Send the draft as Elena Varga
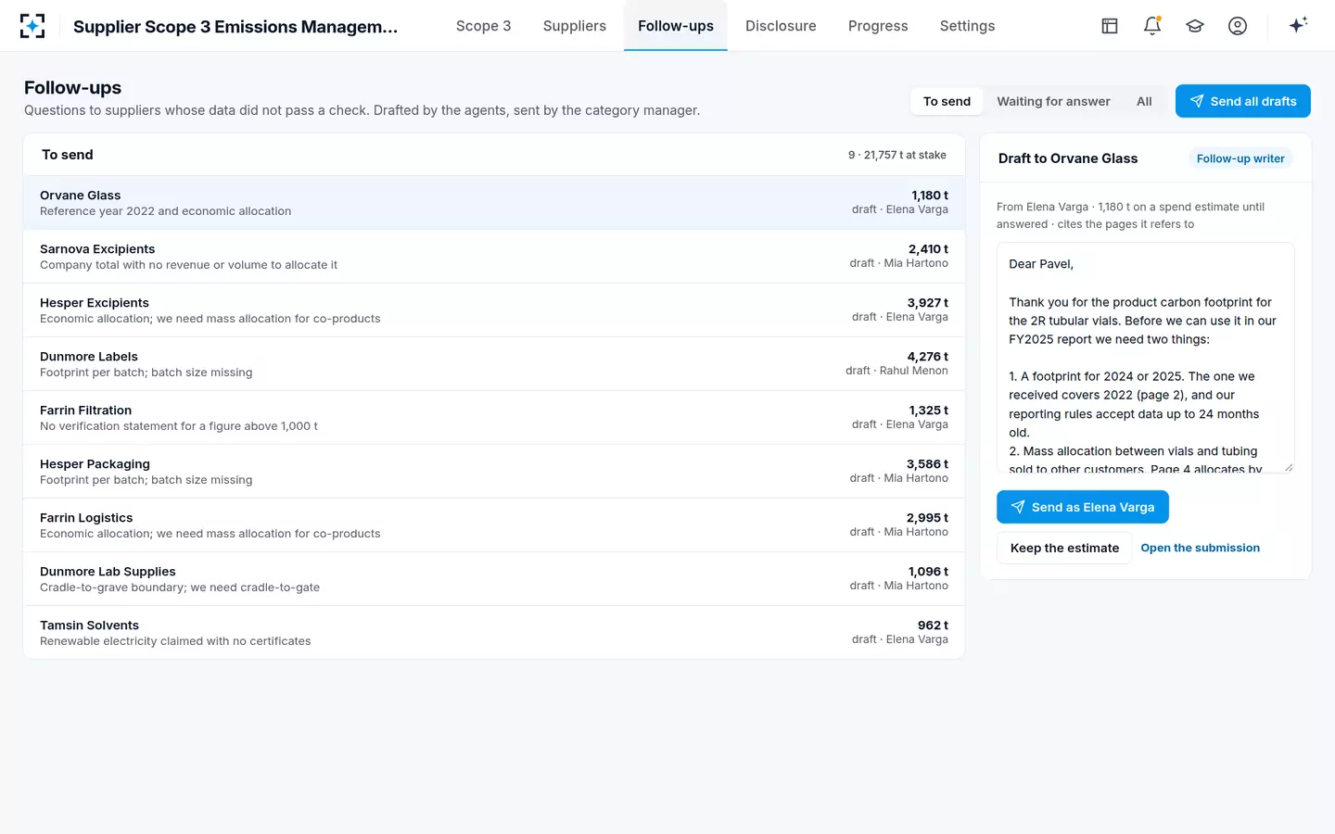The width and height of the screenshot is (1335, 834). [x=1083, y=507]
